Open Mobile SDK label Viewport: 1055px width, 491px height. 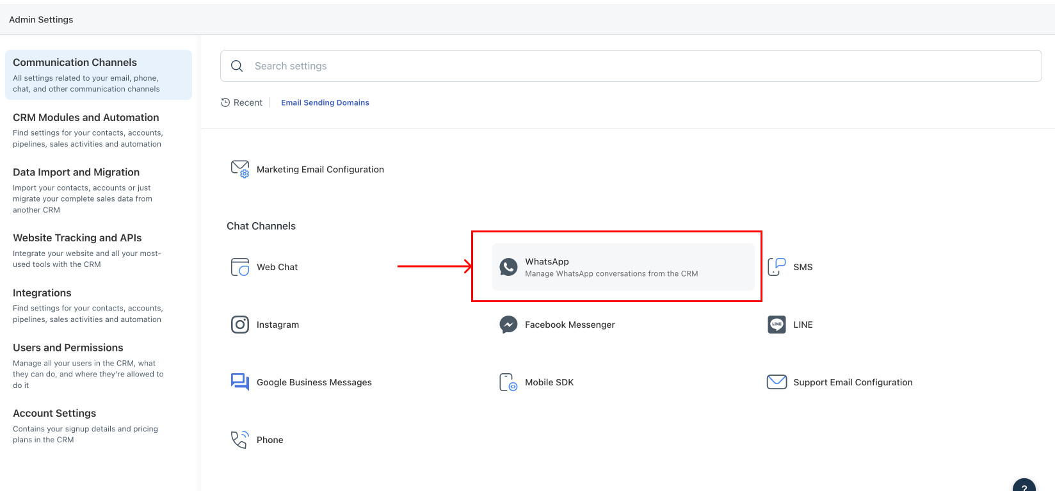[x=549, y=382]
